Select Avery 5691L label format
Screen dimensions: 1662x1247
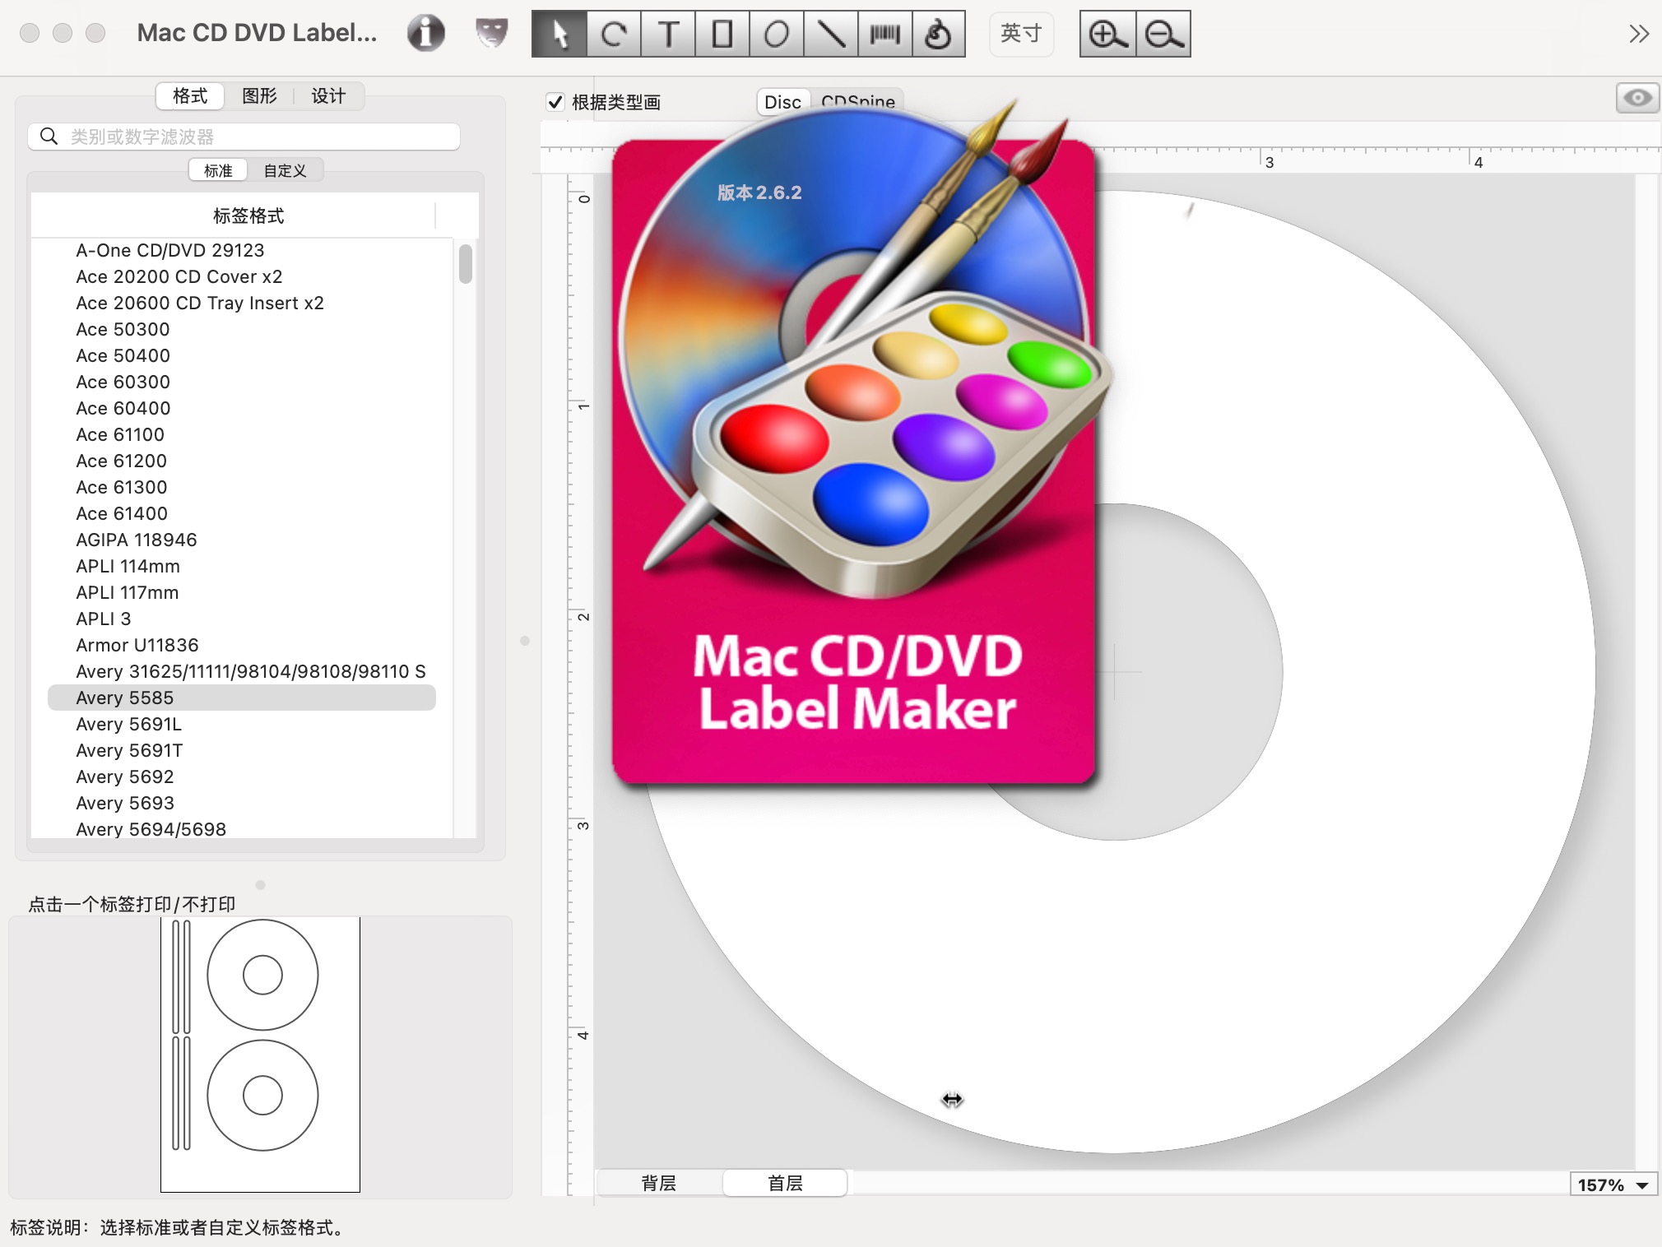coord(242,724)
